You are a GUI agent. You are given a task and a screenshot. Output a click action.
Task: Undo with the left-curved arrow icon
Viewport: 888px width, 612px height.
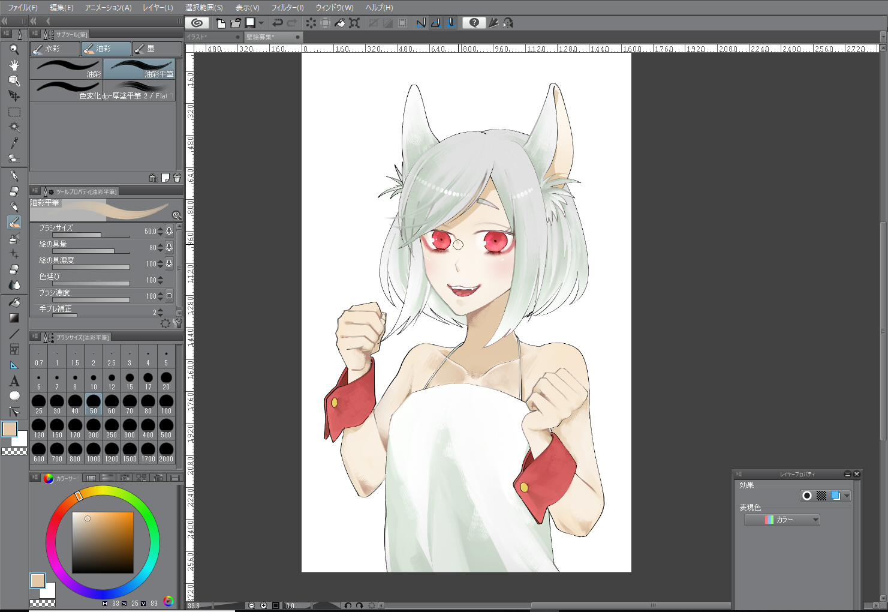(277, 23)
